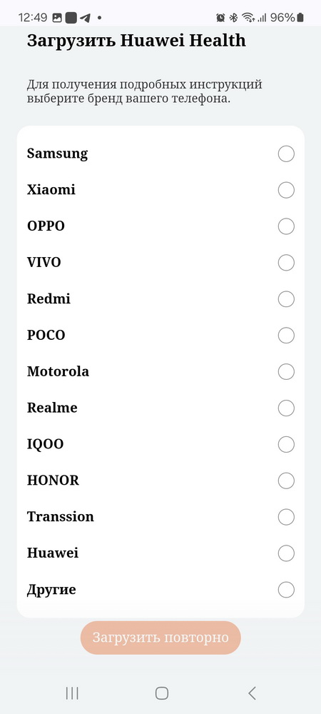Image resolution: width=321 pixels, height=714 pixels.
Task: Pick the HONOR radio option
Action: click(x=286, y=481)
